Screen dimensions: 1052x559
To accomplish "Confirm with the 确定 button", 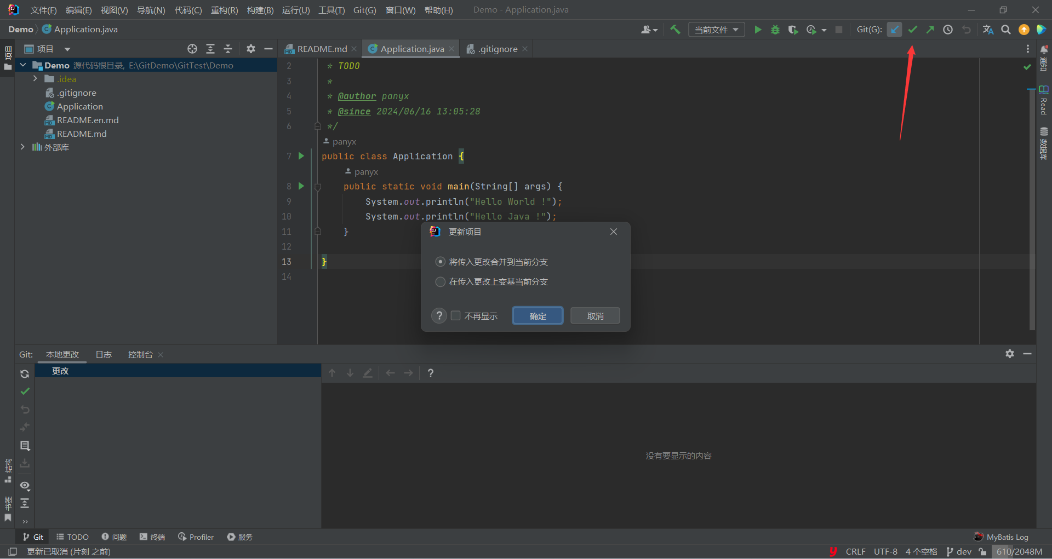I will point(538,316).
